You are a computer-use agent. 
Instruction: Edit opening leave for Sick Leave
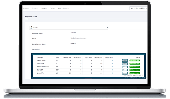(x=135, y=63)
